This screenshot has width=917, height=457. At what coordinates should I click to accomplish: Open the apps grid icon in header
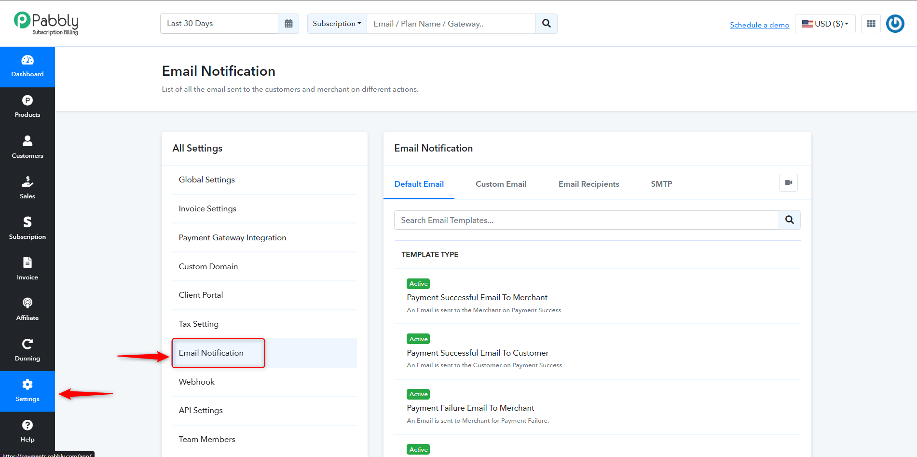pos(871,24)
